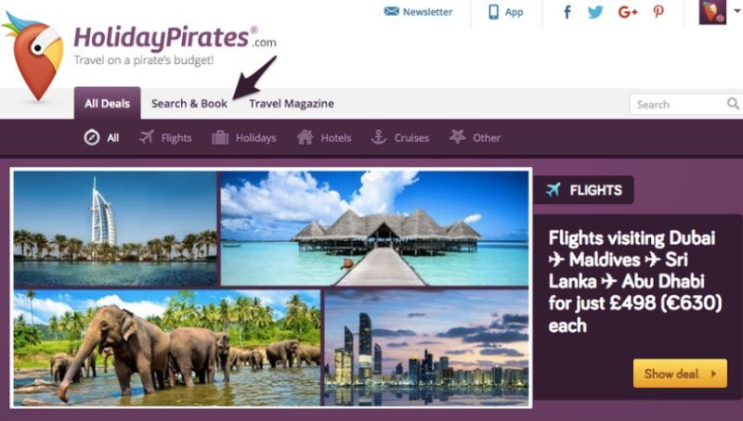
Task: Click the Google Plus icon
Action: pos(628,12)
